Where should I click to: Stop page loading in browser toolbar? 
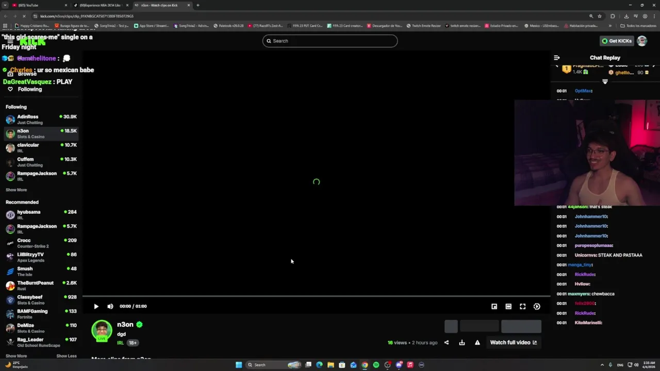(x=25, y=16)
